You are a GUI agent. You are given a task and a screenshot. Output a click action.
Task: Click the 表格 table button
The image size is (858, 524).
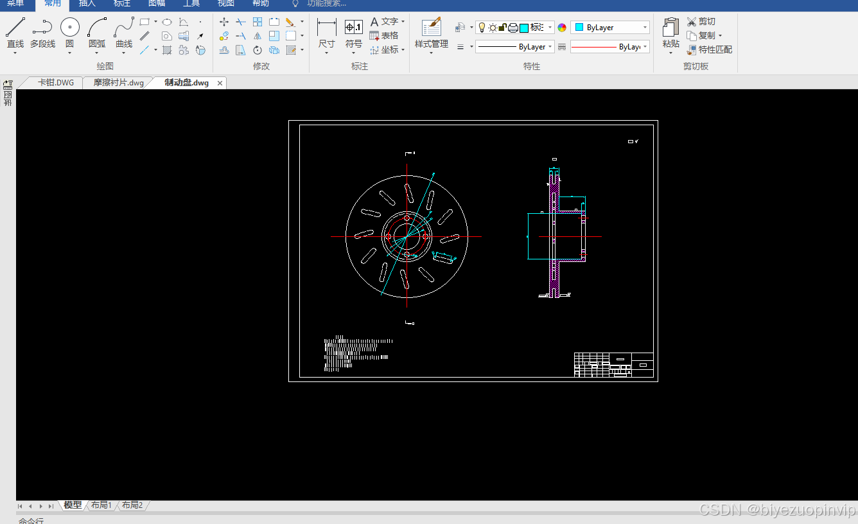[x=384, y=36]
